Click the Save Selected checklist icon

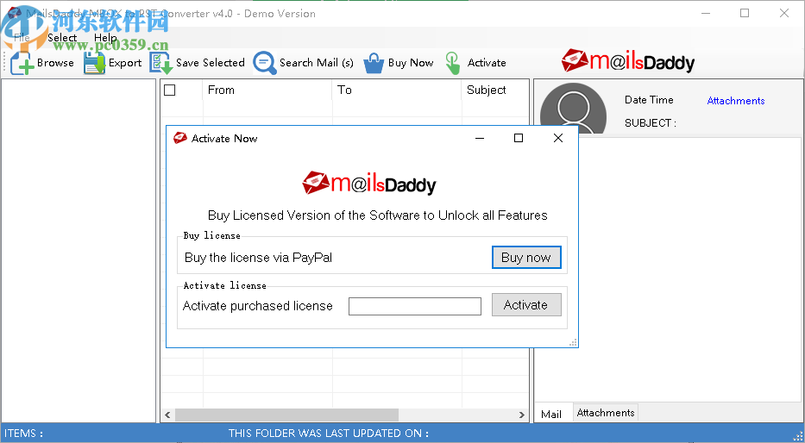(x=160, y=63)
